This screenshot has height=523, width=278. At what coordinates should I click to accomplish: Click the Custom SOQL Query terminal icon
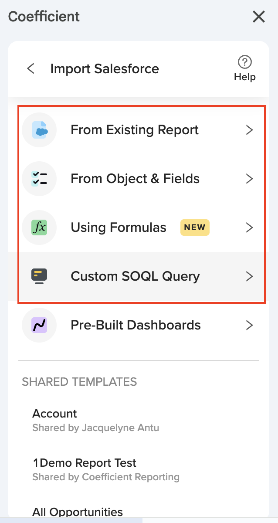tap(39, 276)
